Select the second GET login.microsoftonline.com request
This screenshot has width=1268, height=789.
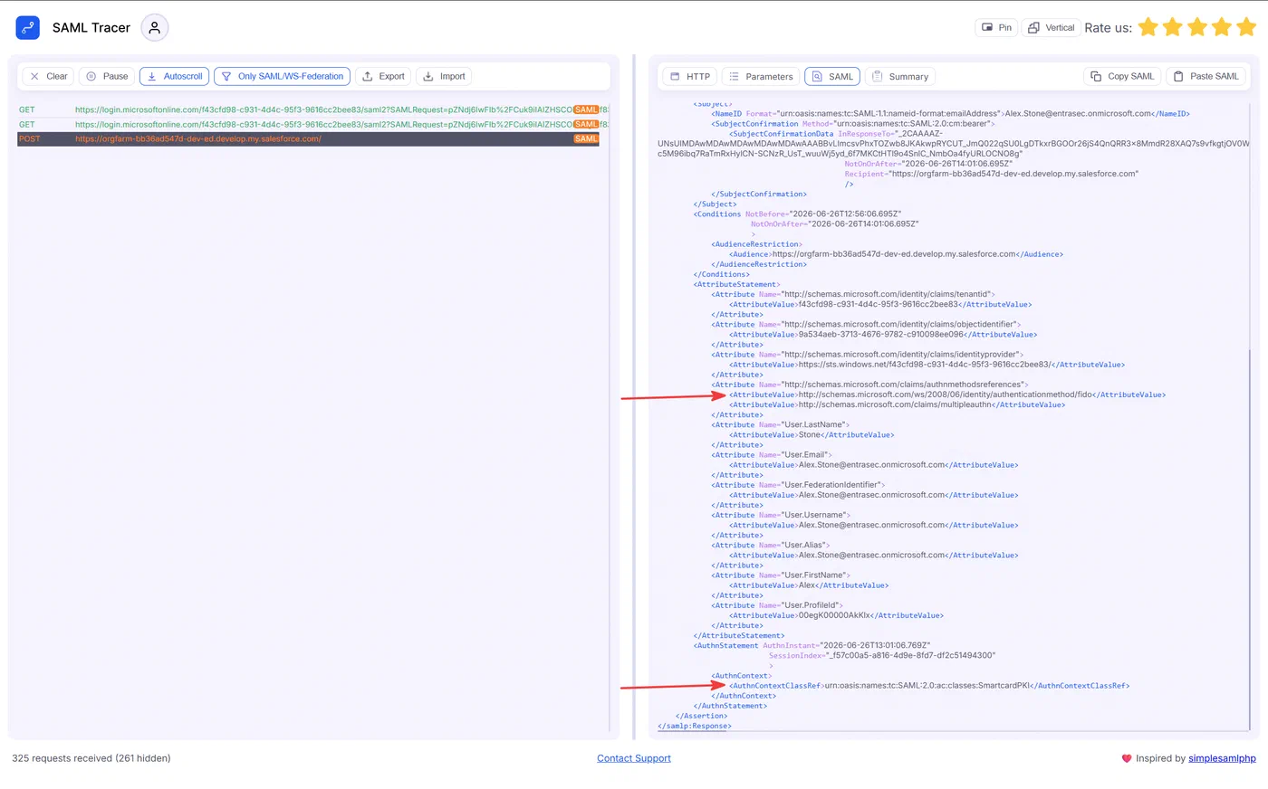click(x=308, y=124)
